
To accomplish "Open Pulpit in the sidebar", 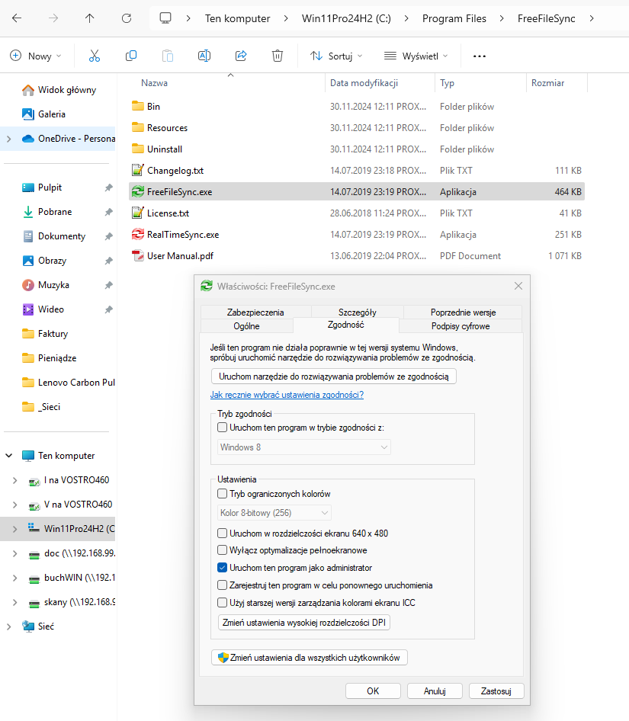I will tap(42, 187).
